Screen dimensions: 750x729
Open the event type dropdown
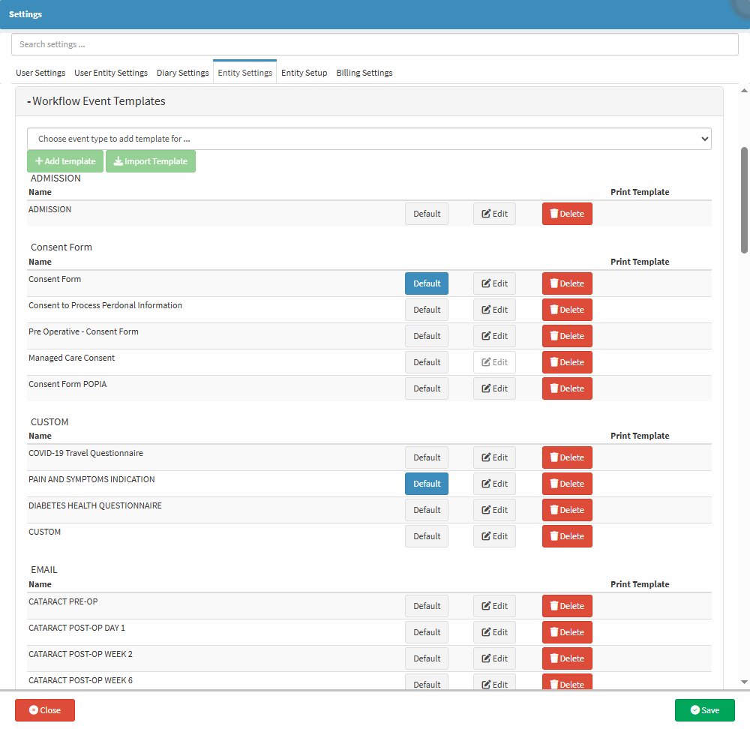coord(369,139)
